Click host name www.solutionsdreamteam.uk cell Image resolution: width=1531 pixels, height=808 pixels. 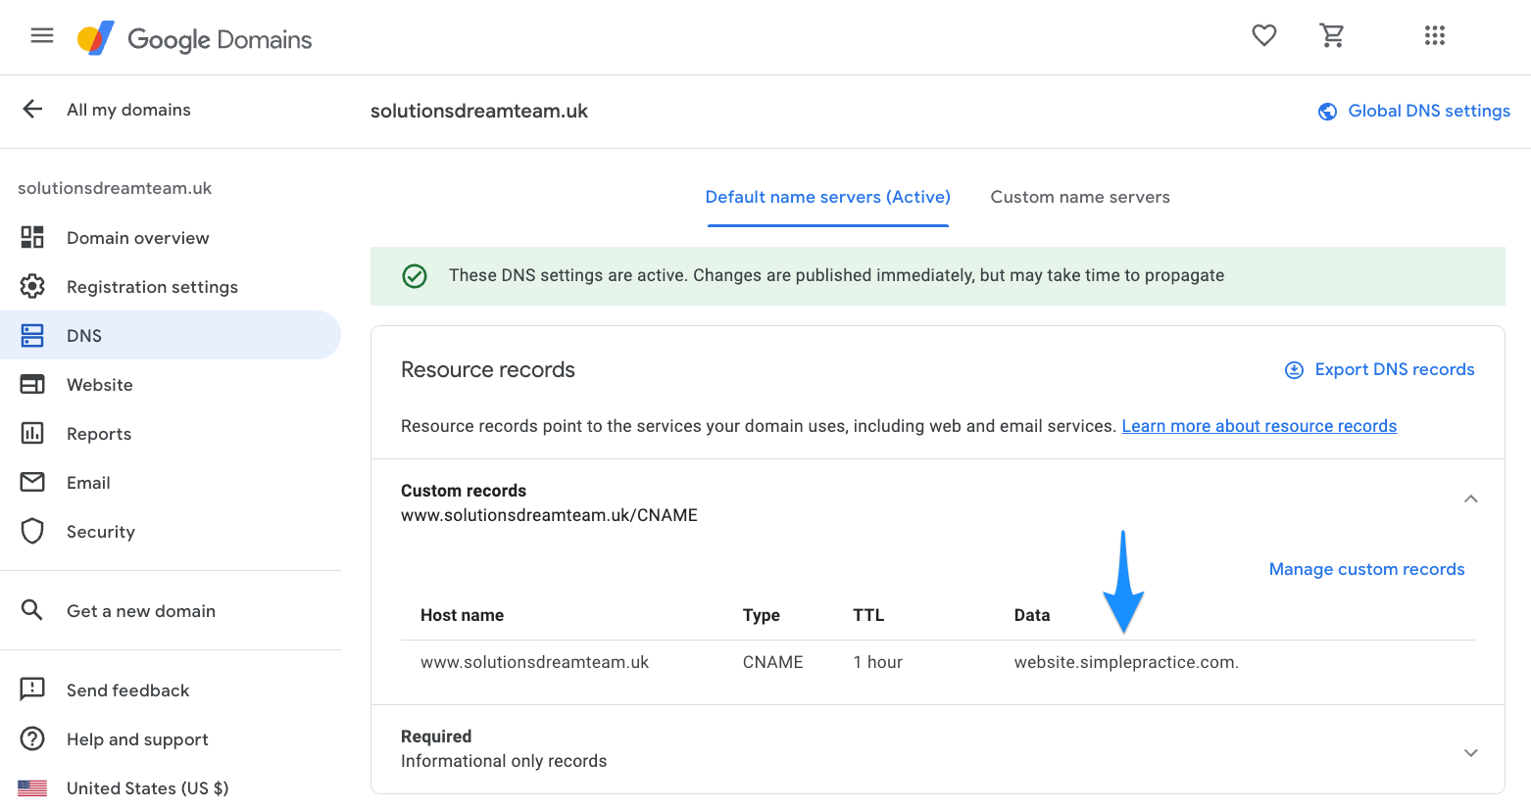coord(534,662)
